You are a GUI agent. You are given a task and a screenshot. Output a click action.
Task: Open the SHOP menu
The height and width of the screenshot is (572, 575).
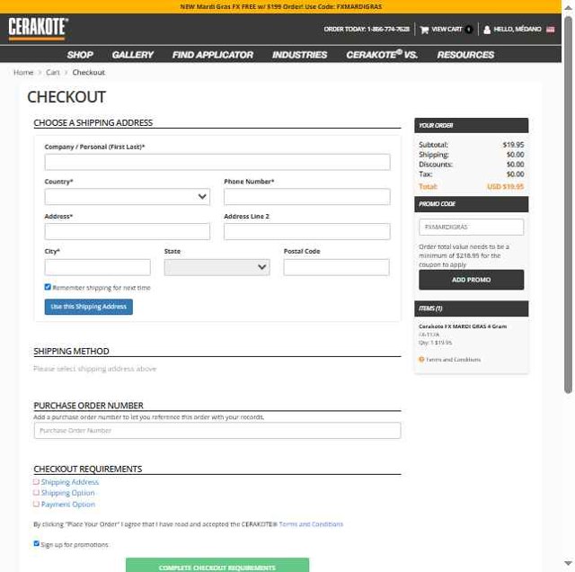(80, 55)
